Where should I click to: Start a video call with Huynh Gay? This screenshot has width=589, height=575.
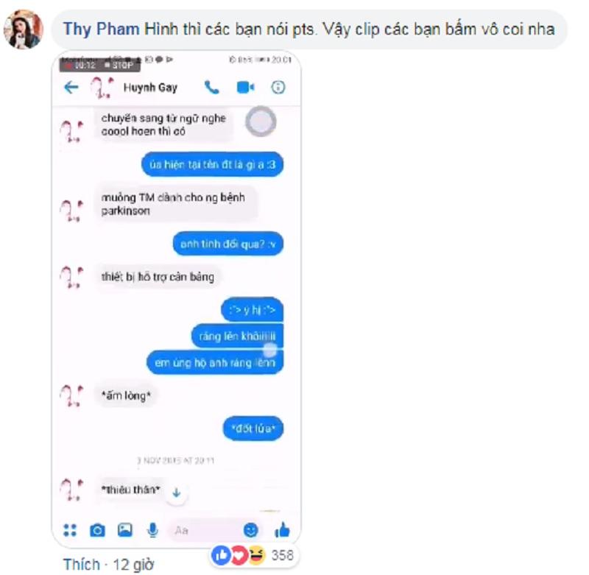pyautogui.click(x=245, y=88)
